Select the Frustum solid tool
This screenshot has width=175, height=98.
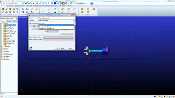click(x=14, y=9)
